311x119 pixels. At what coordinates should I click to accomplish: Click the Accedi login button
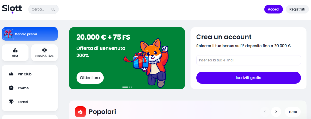pyautogui.click(x=274, y=9)
